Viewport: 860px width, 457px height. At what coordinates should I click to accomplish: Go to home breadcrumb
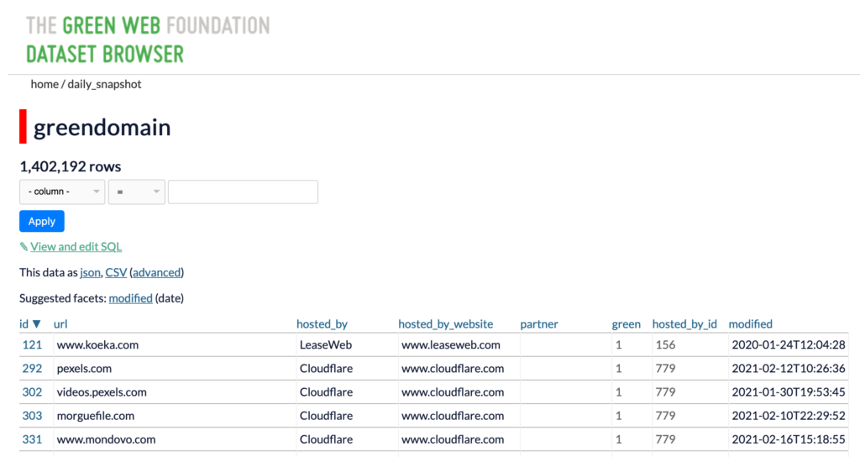pyautogui.click(x=45, y=84)
